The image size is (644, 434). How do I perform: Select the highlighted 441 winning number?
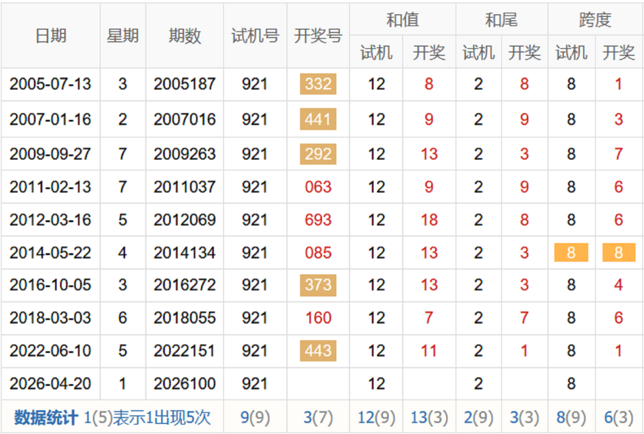[318, 119]
